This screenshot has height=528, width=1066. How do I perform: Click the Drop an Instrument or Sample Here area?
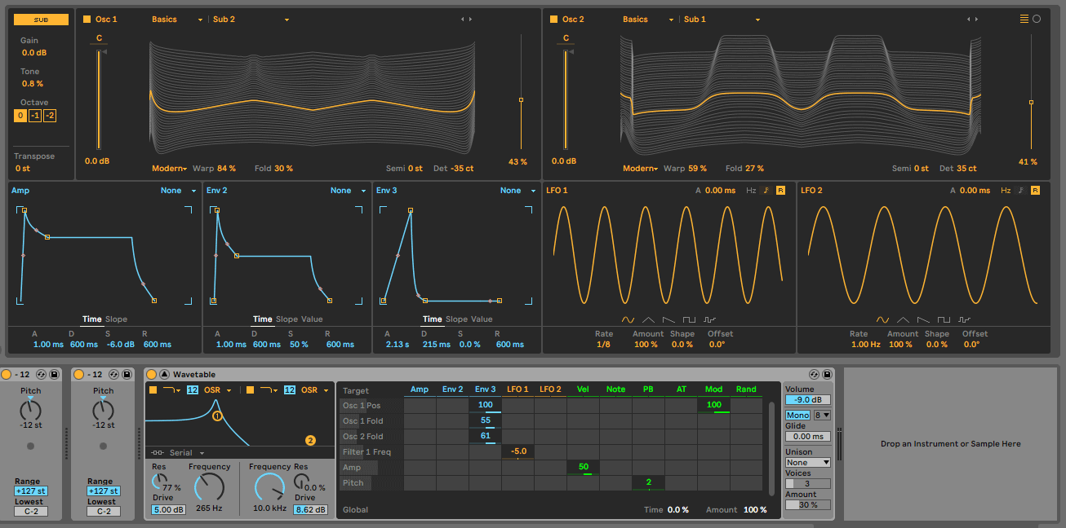pos(951,444)
